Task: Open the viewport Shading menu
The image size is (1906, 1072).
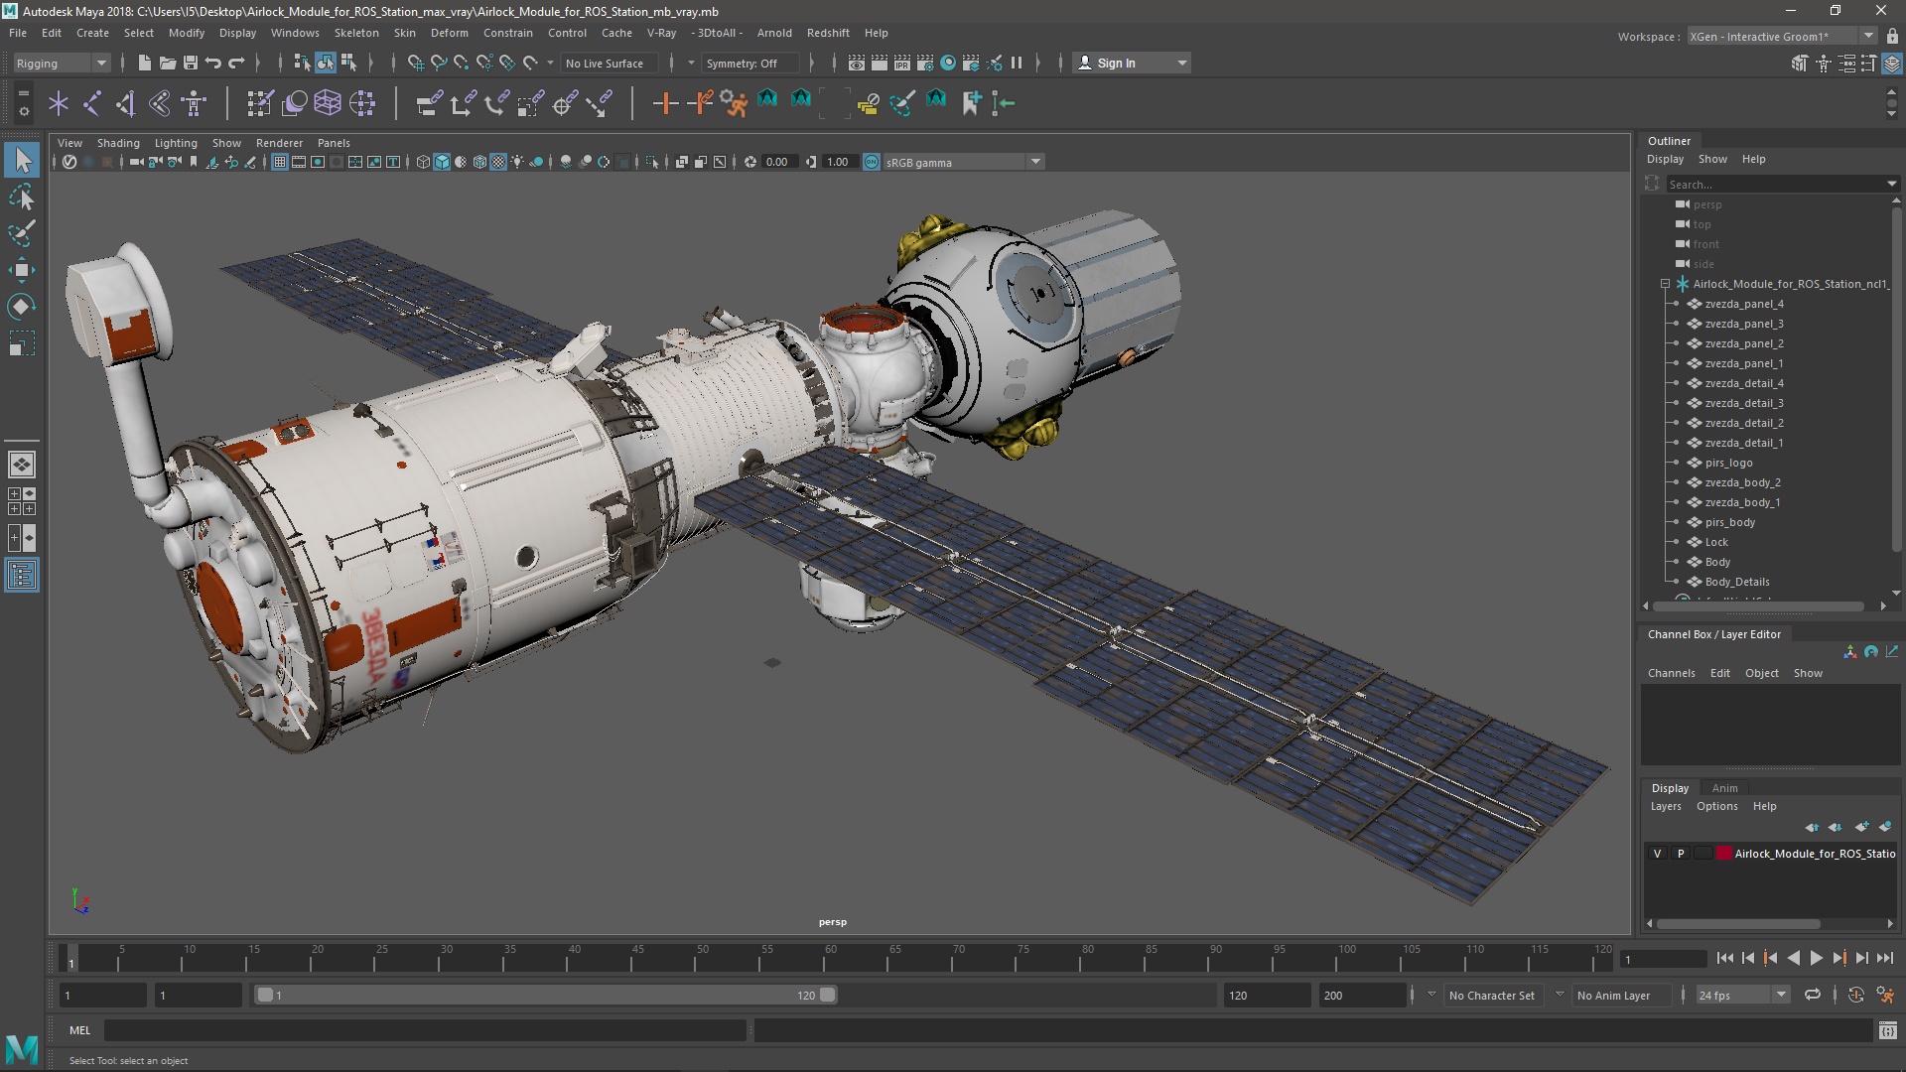Action: 118,143
